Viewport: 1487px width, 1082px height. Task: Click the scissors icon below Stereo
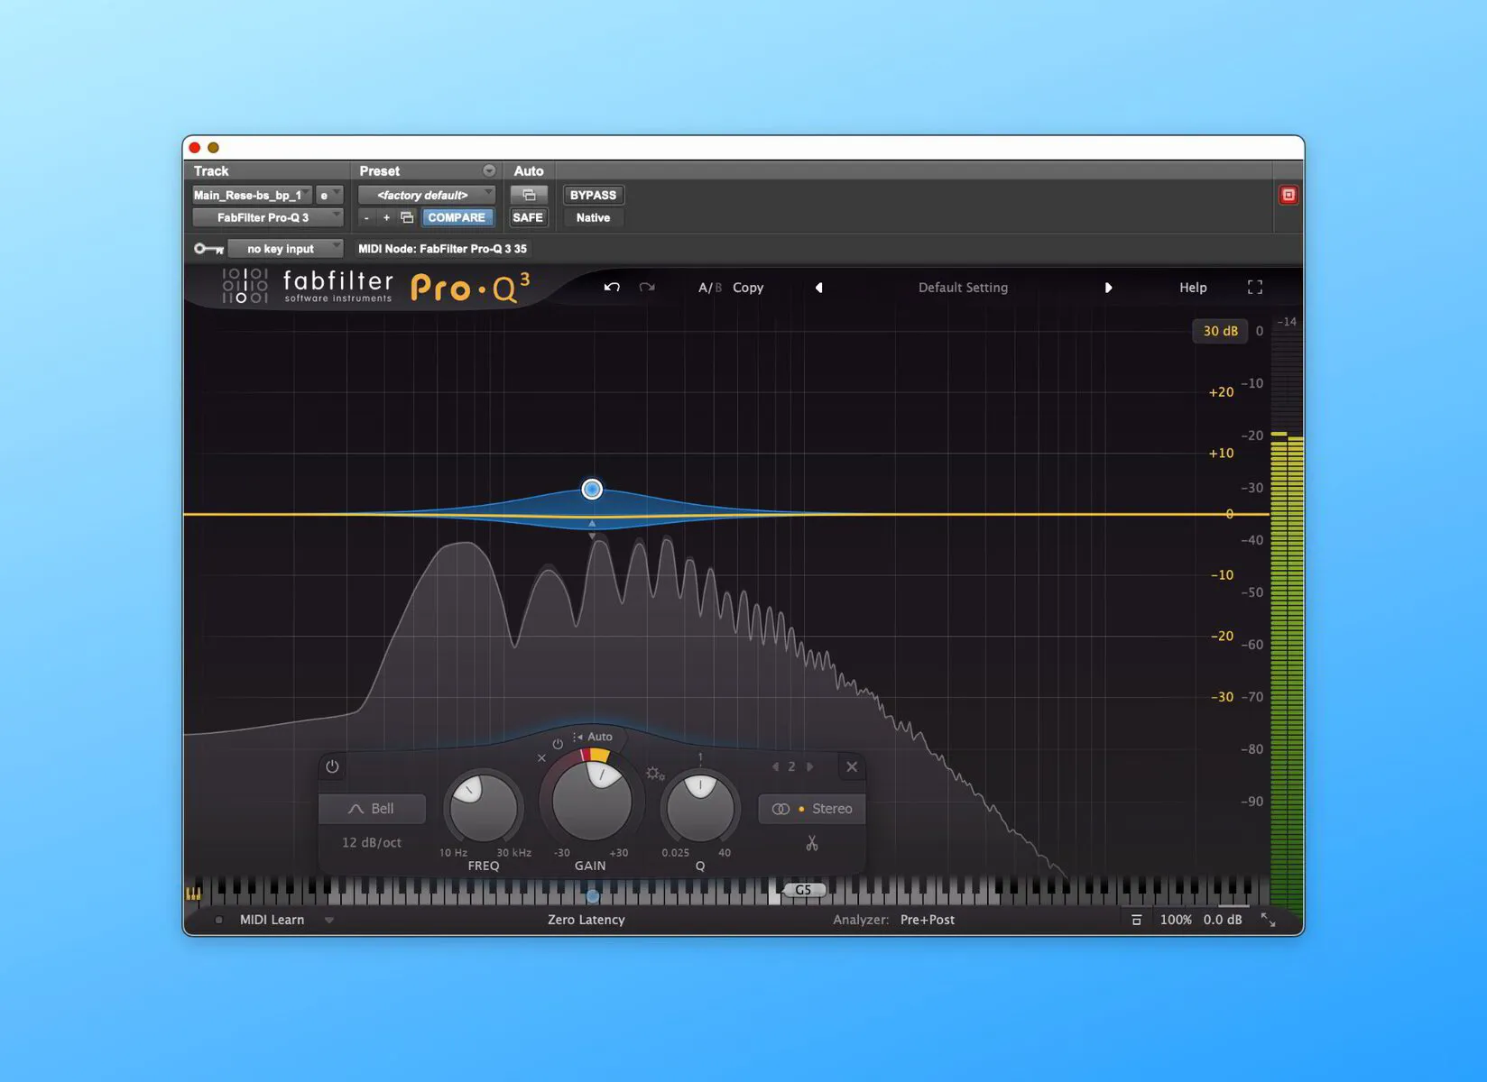point(811,844)
